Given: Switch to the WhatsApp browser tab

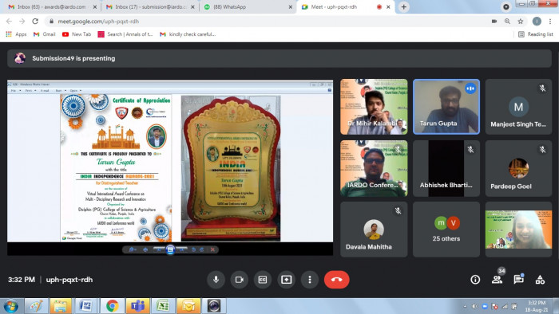Looking at the screenshot, I should tap(248, 6).
